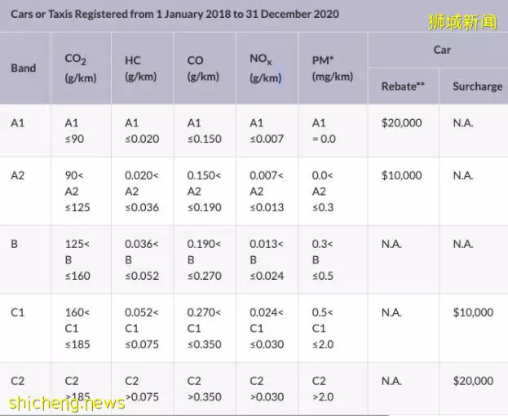This screenshot has height=416, width=508.
Task: Select the B band row label
Action: [14, 244]
